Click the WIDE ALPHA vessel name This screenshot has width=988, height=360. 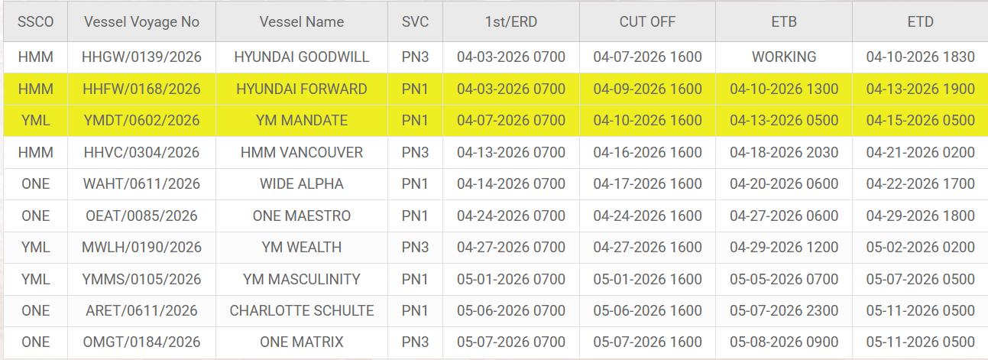[302, 183]
